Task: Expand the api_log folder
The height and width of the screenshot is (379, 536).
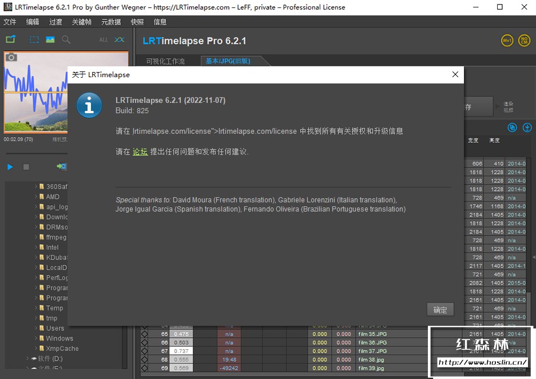Action: pyautogui.click(x=35, y=206)
